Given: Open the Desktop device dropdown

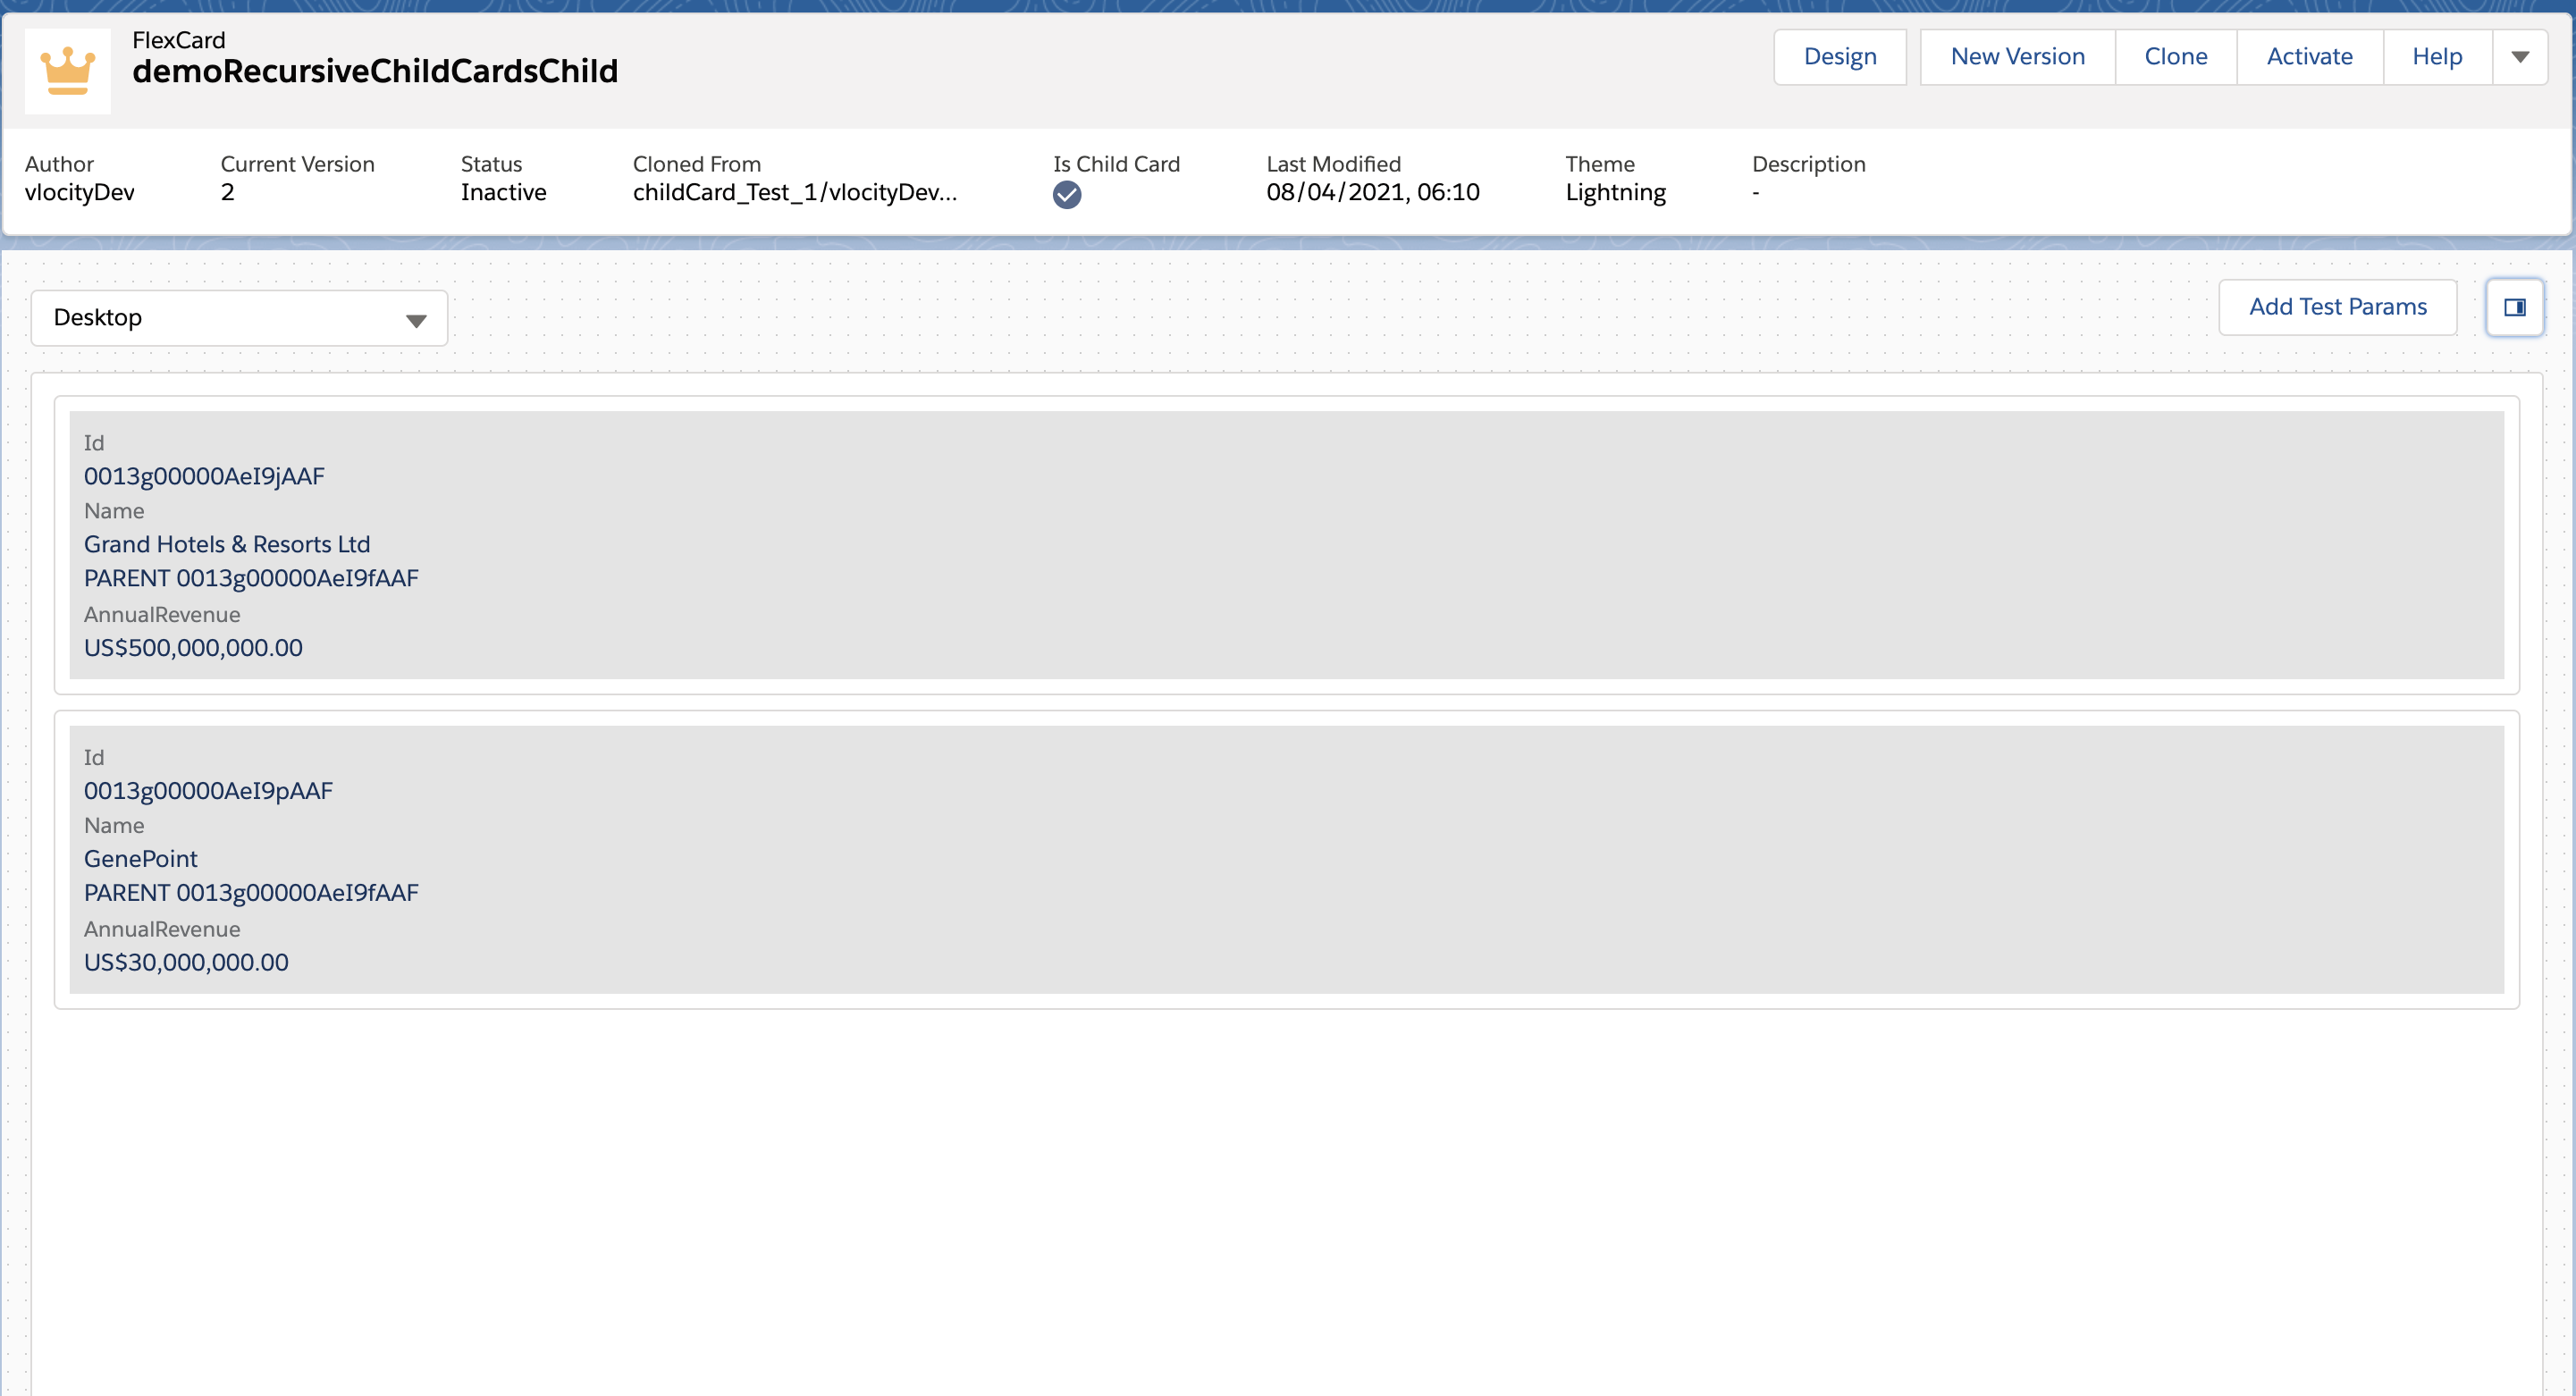Looking at the screenshot, I should tap(239, 318).
